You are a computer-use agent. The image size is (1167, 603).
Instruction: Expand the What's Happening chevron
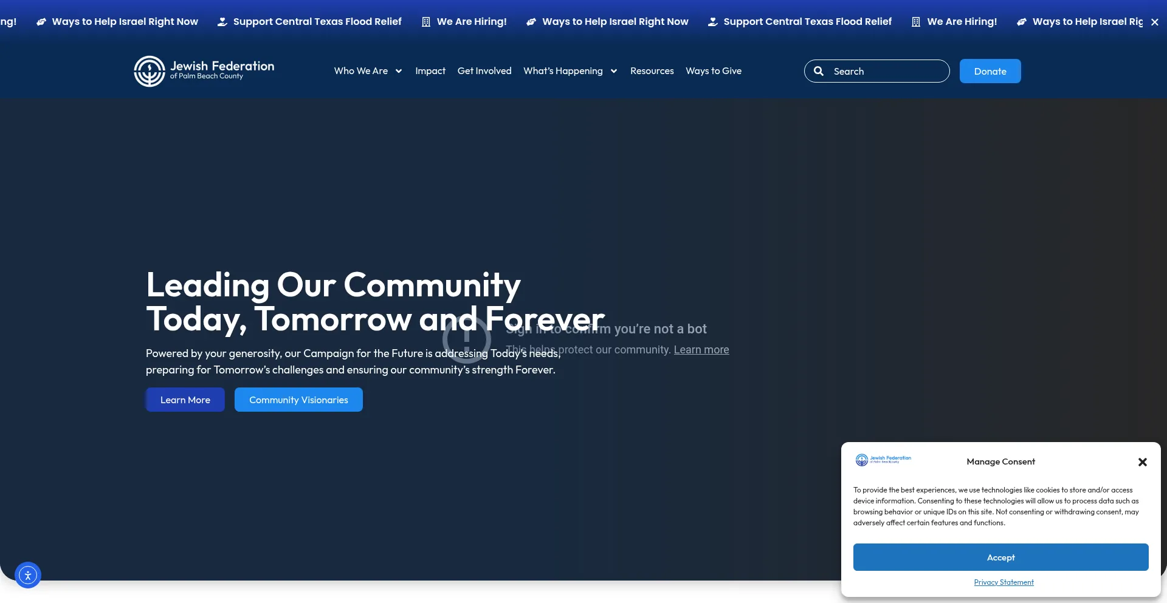614,71
